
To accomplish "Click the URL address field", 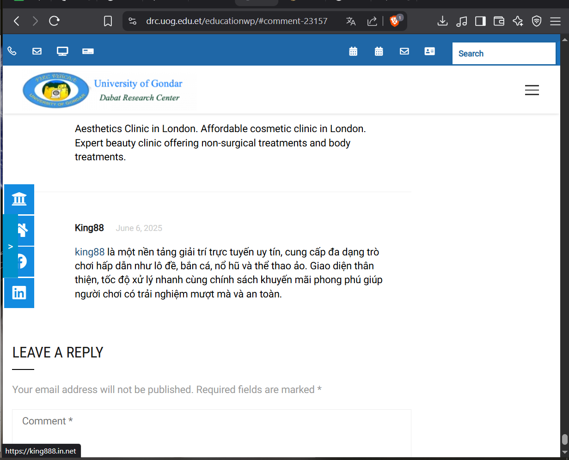I will (237, 21).
